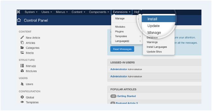Open the Categories sidebar link
The image size is (212, 111).
33,48
